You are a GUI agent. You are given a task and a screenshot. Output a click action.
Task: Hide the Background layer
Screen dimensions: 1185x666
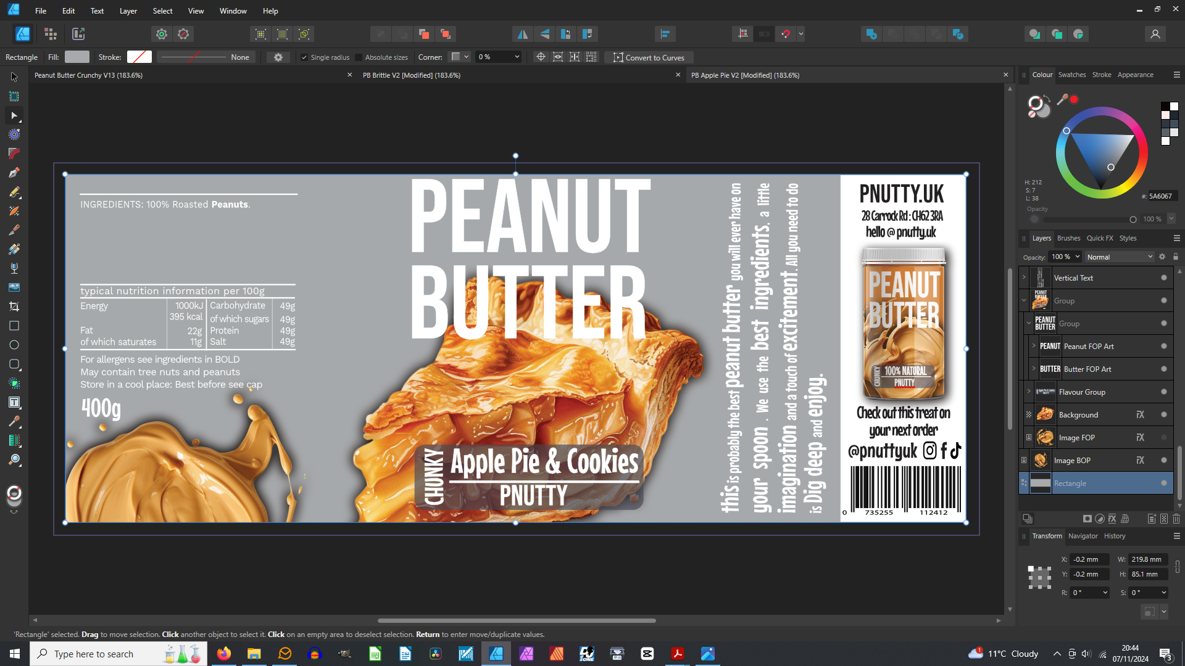pos(1164,415)
